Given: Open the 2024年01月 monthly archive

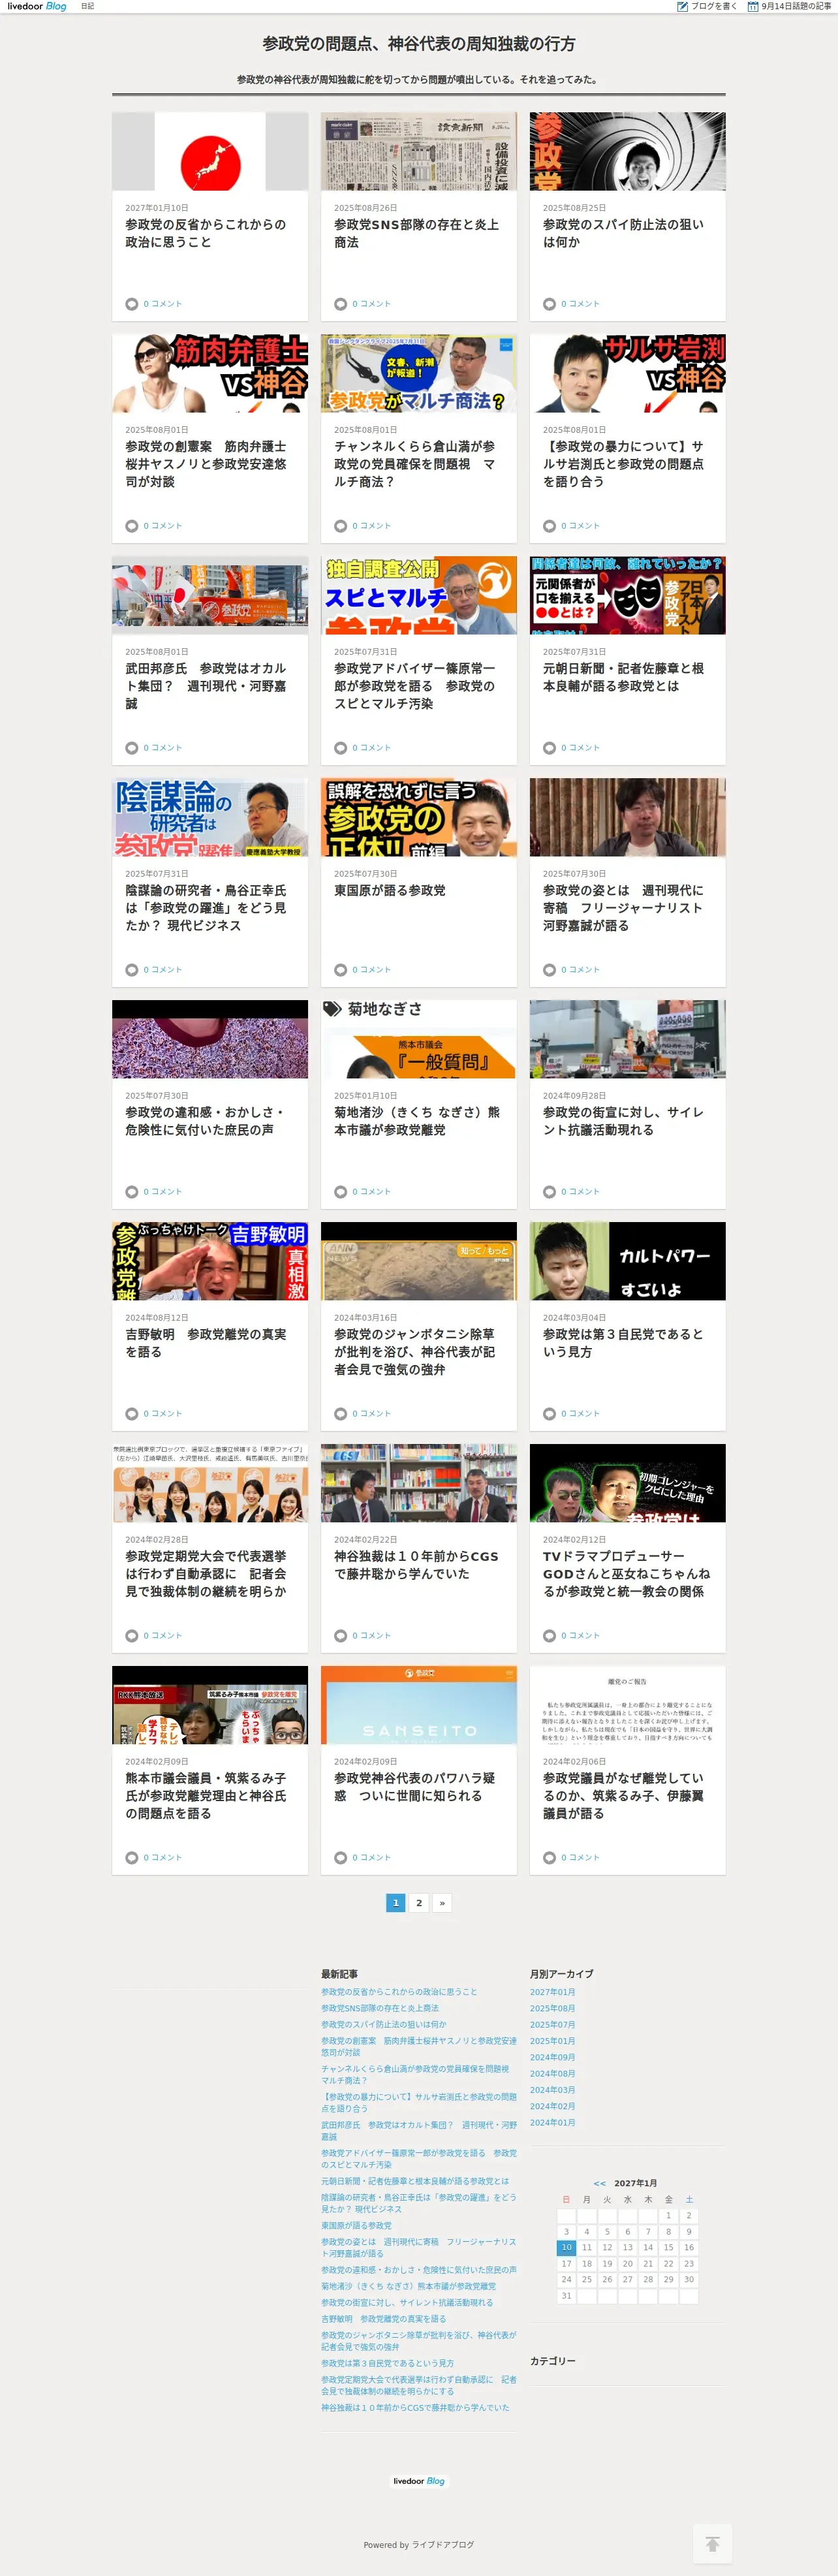Looking at the screenshot, I should pyautogui.click(x=552, y=2122).
